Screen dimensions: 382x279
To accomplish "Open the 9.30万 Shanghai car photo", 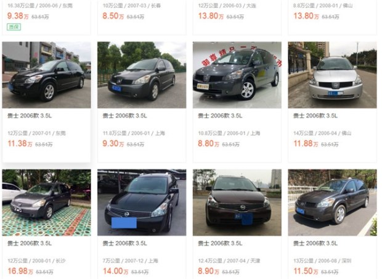I will [142, 75].
